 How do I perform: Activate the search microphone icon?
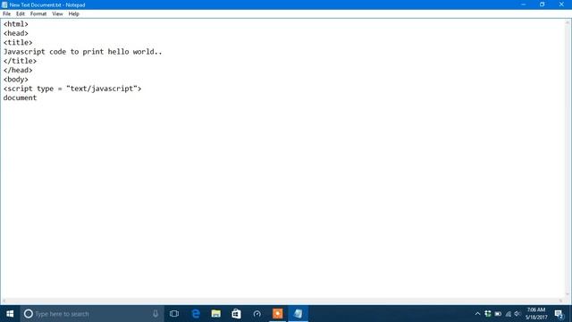(x=156, y=314)
